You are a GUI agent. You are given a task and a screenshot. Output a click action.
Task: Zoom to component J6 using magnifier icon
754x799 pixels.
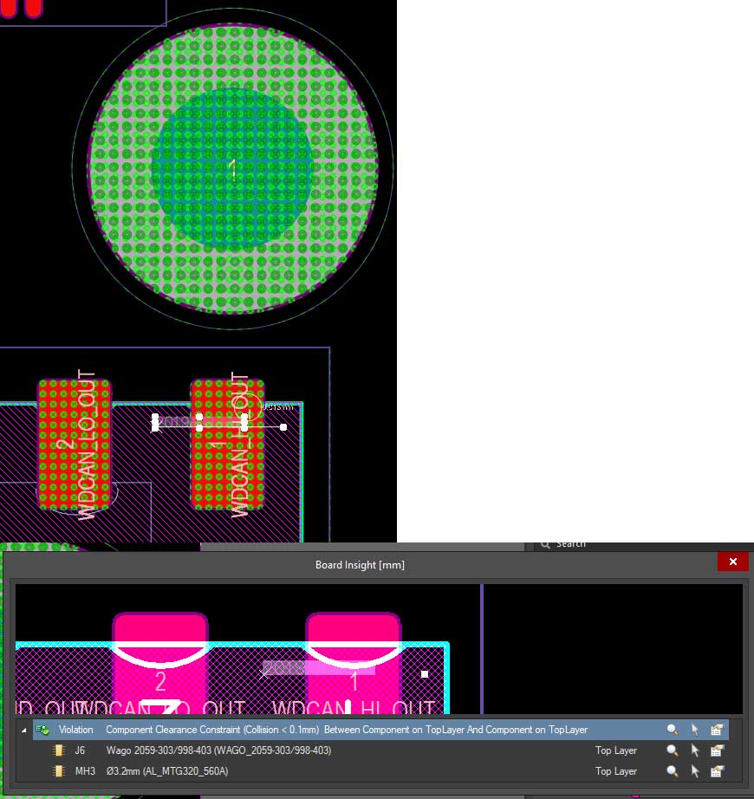672,750
